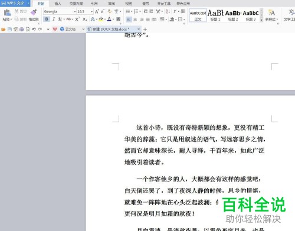Click the clear formatting icon
The width and height of the screenshot is (295, 231).
tap(110, 12)
